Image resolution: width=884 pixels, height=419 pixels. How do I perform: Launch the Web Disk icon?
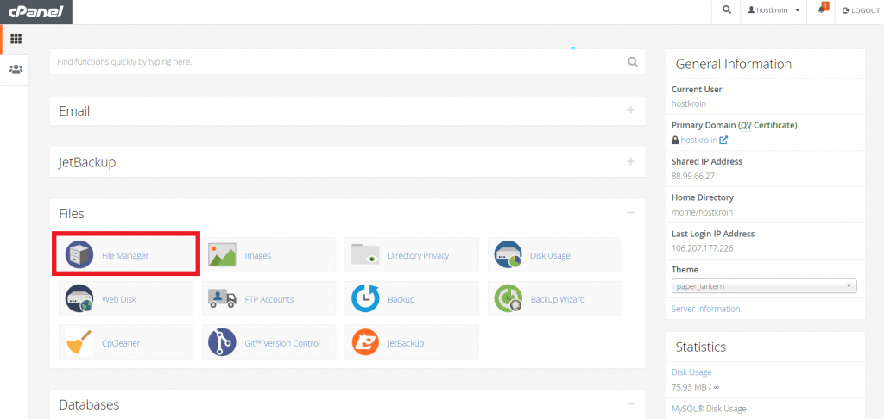79,298
